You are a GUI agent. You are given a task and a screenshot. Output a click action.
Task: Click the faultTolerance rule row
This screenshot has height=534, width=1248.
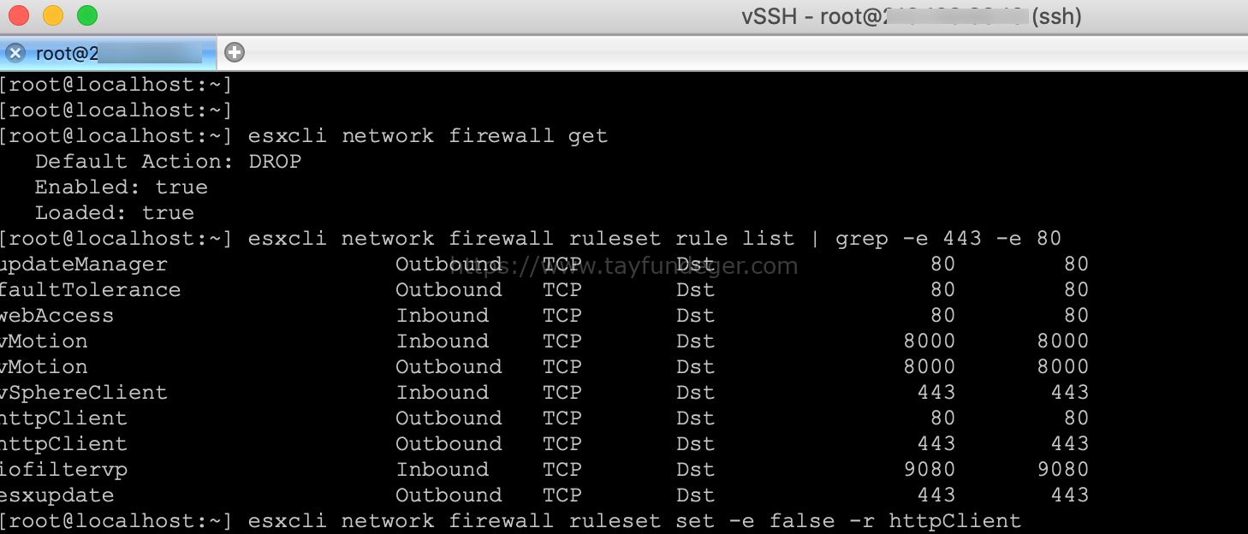(x=544, y=290)
